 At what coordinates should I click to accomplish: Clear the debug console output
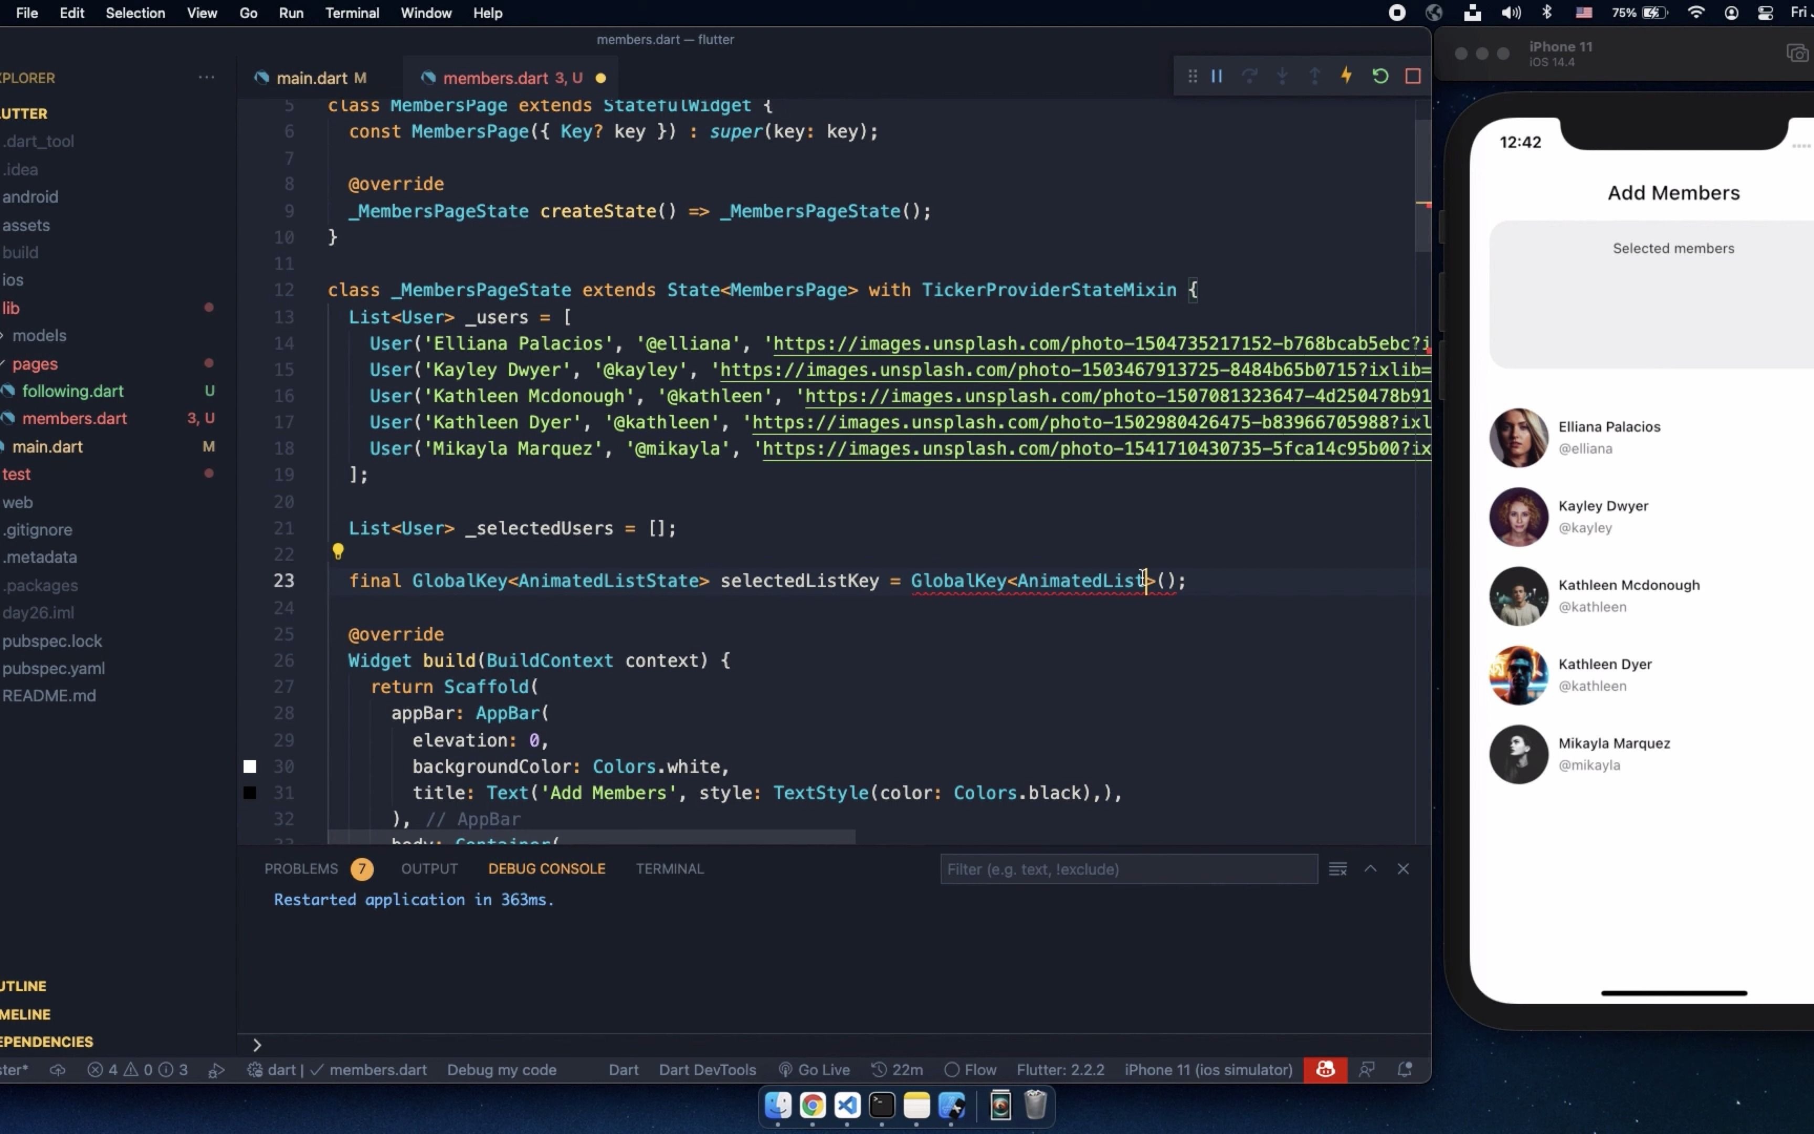pyautogui.click(x=1337, y=868)
